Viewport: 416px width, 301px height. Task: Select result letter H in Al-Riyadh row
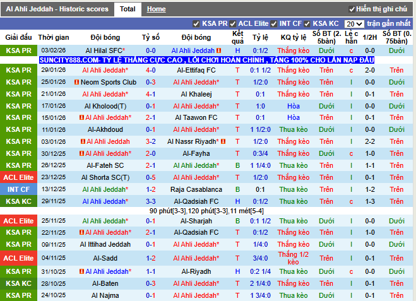(x=237, y=271)
